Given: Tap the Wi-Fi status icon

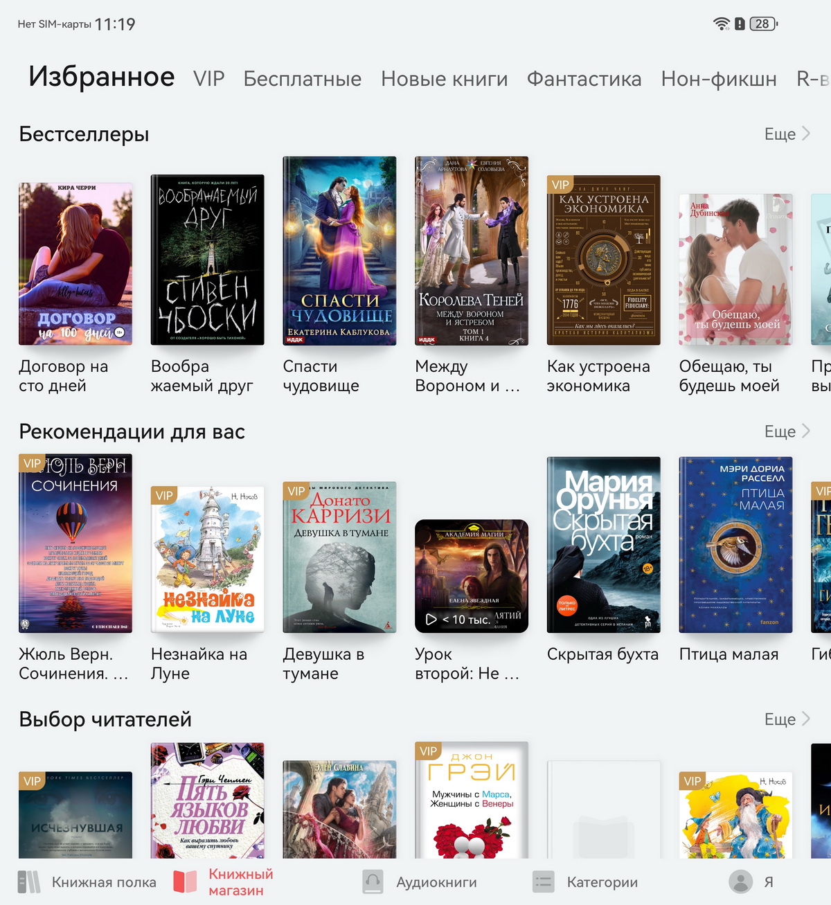Looking at the screenshot, I should pos(722,24).
